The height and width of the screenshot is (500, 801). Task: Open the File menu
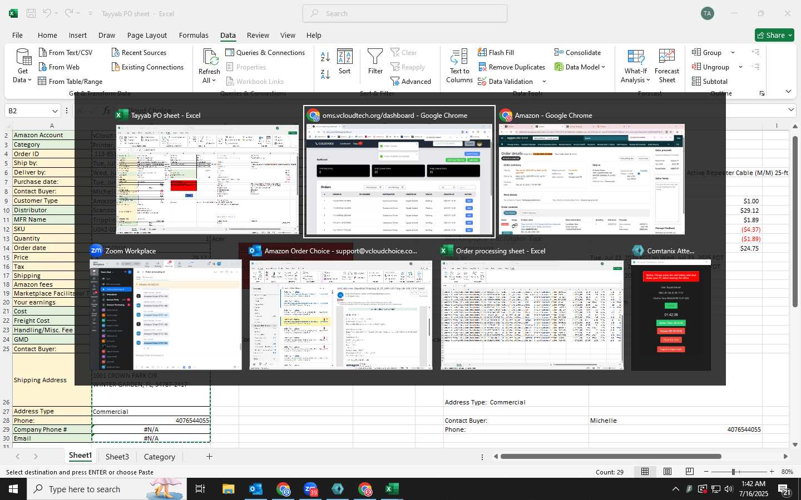click(17, 35)
